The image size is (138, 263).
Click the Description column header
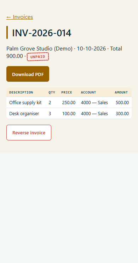pyautogui.click(x=21, y=92)
